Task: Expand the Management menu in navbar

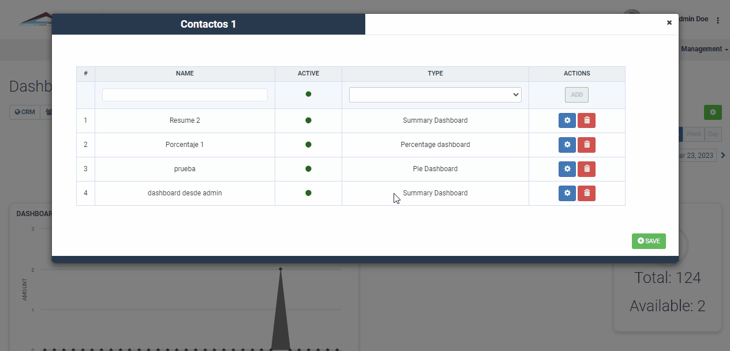Action: 704,49
